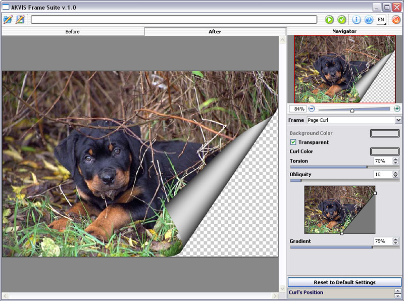Decrease Gradient with down spinner arrow
This screenshot has height=301, width=404.
396,243
